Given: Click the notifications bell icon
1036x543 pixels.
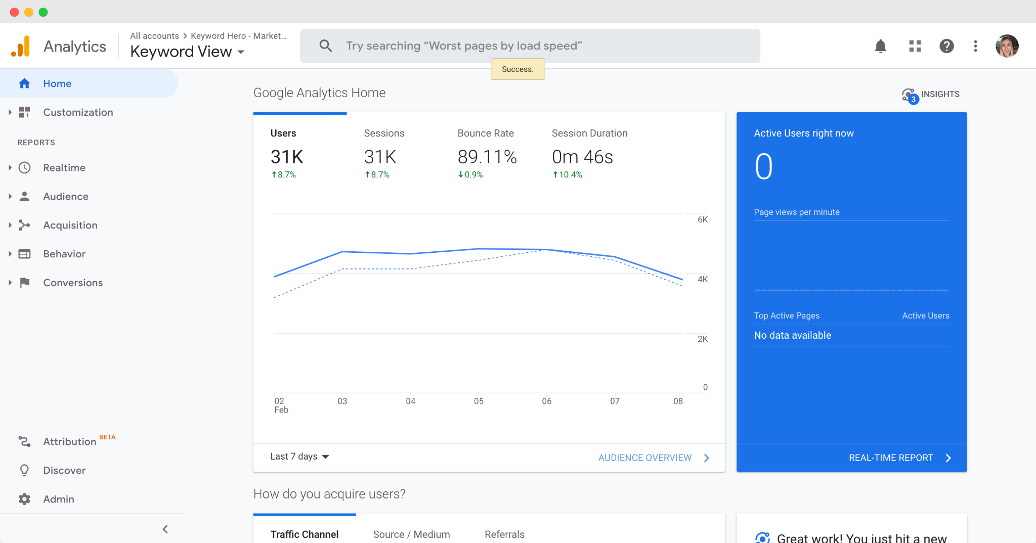Looking at the screenshot, I should [881, 46].
